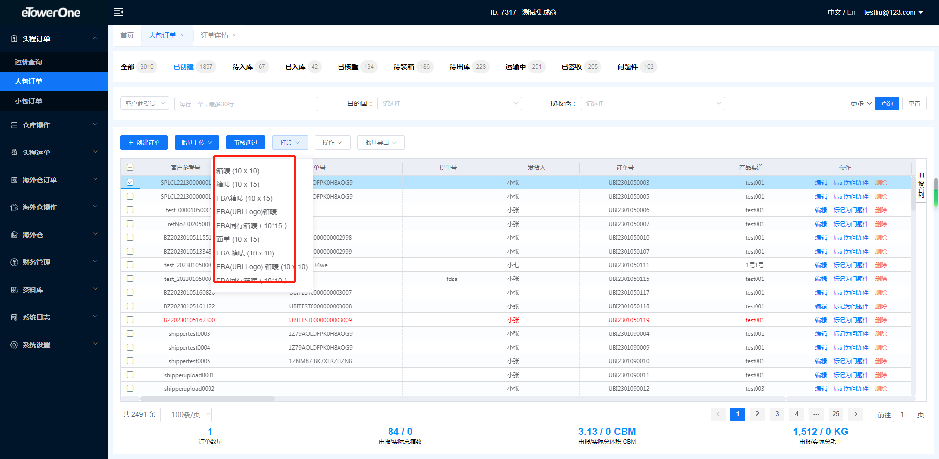The width and height of the screenshot is (939, 459).
Task: Select 面单 (10 x 15) print option
Action: (x=238, y=239)
